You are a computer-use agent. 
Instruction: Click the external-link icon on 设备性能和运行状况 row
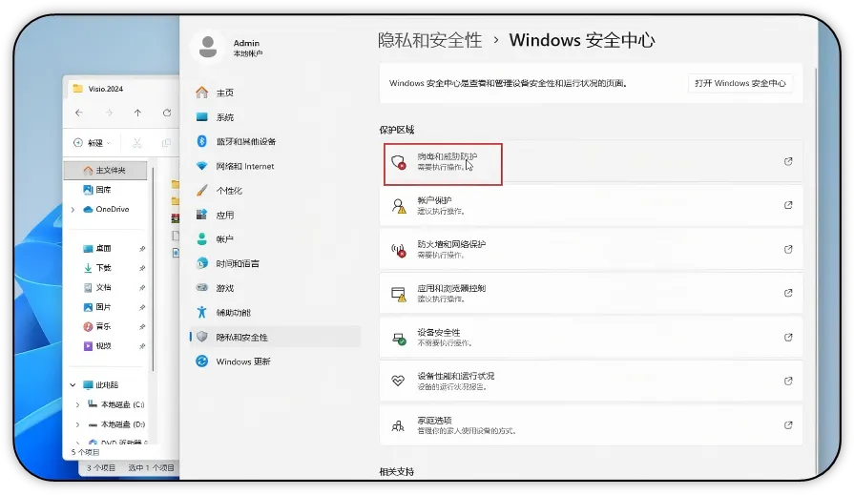[788, 382]
